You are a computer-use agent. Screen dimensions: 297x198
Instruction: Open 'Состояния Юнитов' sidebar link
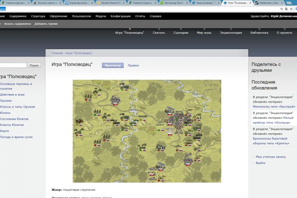tap(14, 119)
